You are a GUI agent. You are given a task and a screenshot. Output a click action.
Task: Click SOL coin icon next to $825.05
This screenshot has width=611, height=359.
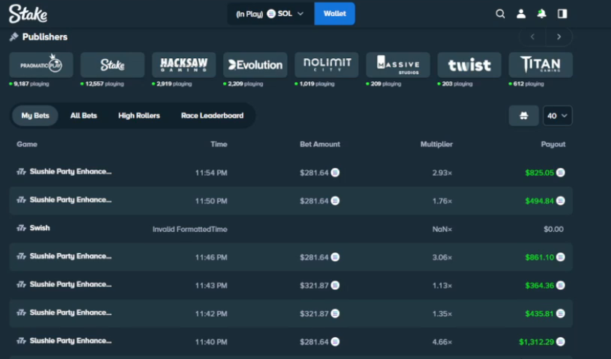[560, 172]
